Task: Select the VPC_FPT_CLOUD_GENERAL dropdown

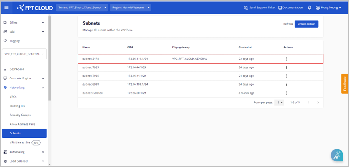Action: click(24, 54)
